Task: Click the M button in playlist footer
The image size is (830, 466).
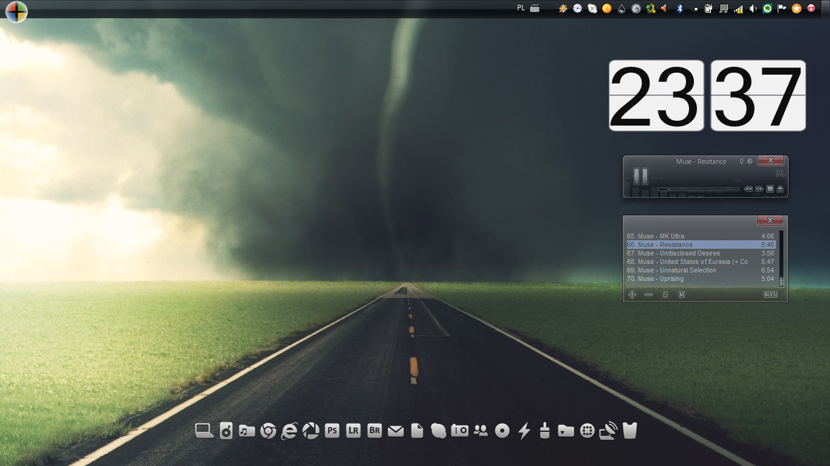Action: tap(682, 295)
